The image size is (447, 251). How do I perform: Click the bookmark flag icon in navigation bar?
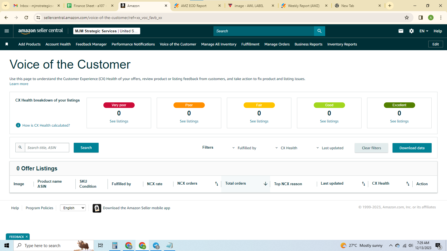coord(7,44)
